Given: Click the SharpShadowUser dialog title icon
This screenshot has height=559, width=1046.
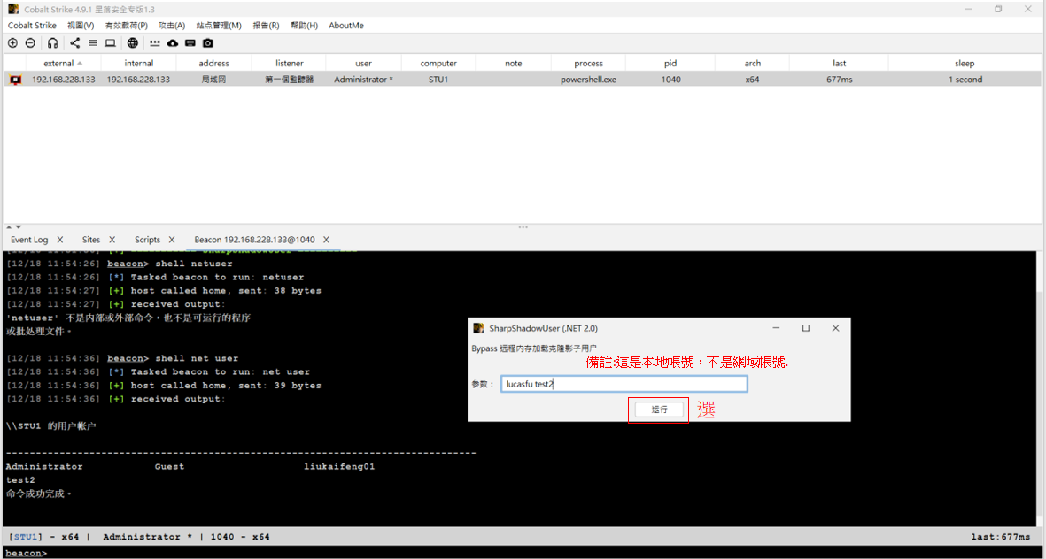Looking at the screenshot, I should 477,328.
